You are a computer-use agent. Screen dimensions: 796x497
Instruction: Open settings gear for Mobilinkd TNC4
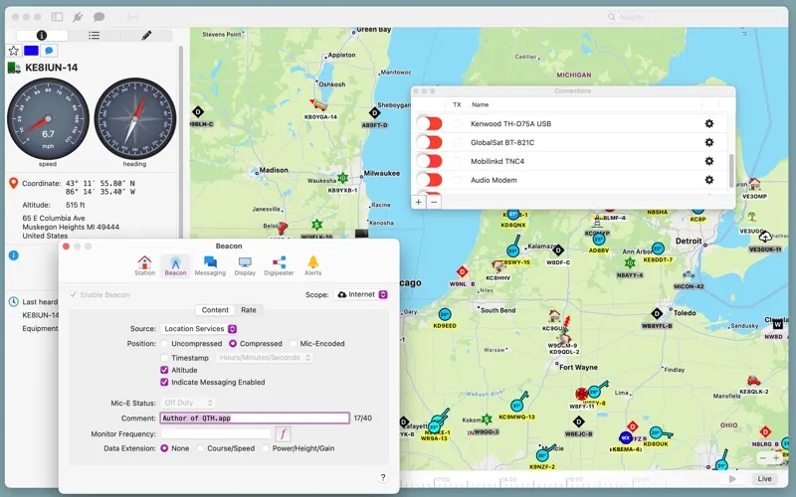click(x=709, y=161)
